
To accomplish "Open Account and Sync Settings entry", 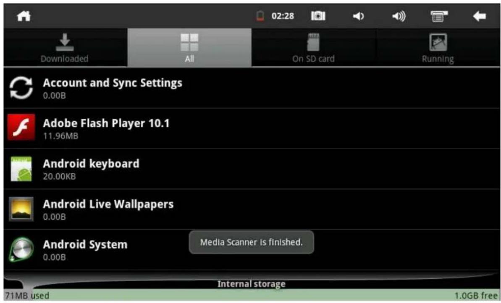I will 252,88.
